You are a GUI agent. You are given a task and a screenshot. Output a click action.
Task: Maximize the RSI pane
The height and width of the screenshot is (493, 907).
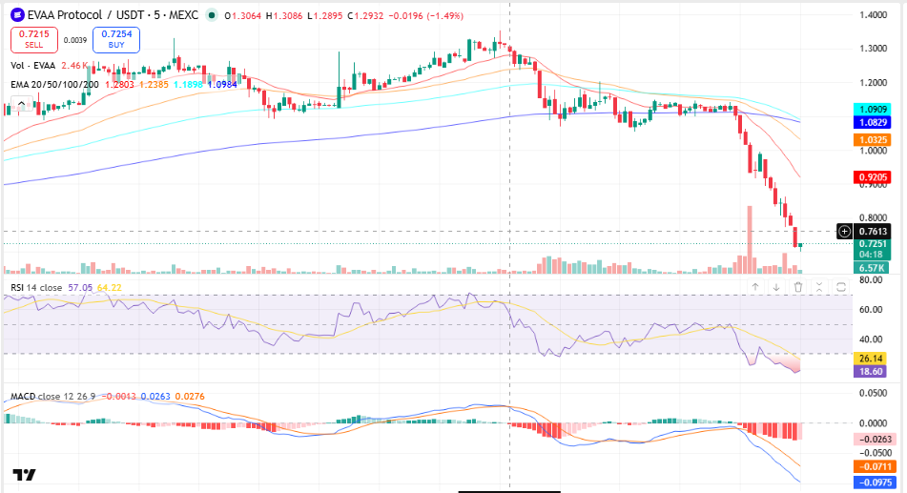841,287
